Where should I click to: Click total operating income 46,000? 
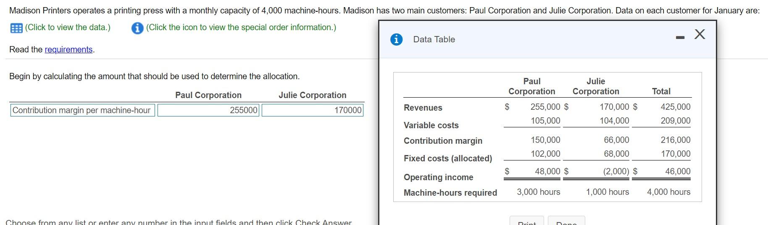(678, 171)
